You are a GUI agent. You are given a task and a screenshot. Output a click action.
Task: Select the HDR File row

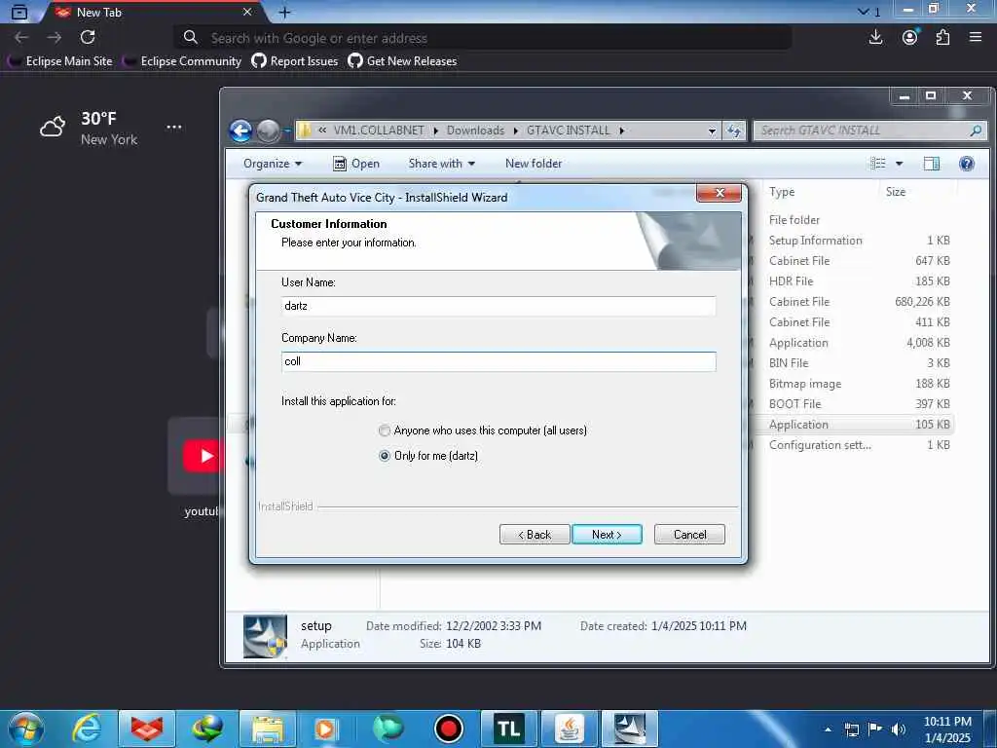[852, 281]
